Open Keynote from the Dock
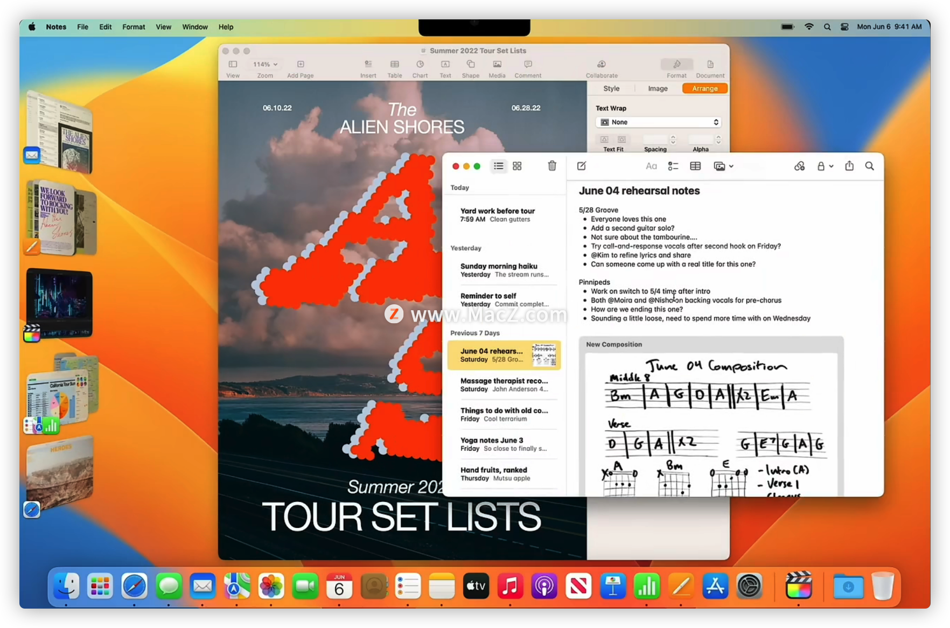Screen dimensions: 950x628 [x=613, y=586]
